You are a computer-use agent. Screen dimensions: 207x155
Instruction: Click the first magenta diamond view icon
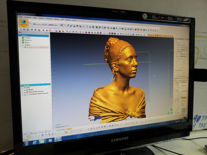pyautogui.click(x=86, y=32)
